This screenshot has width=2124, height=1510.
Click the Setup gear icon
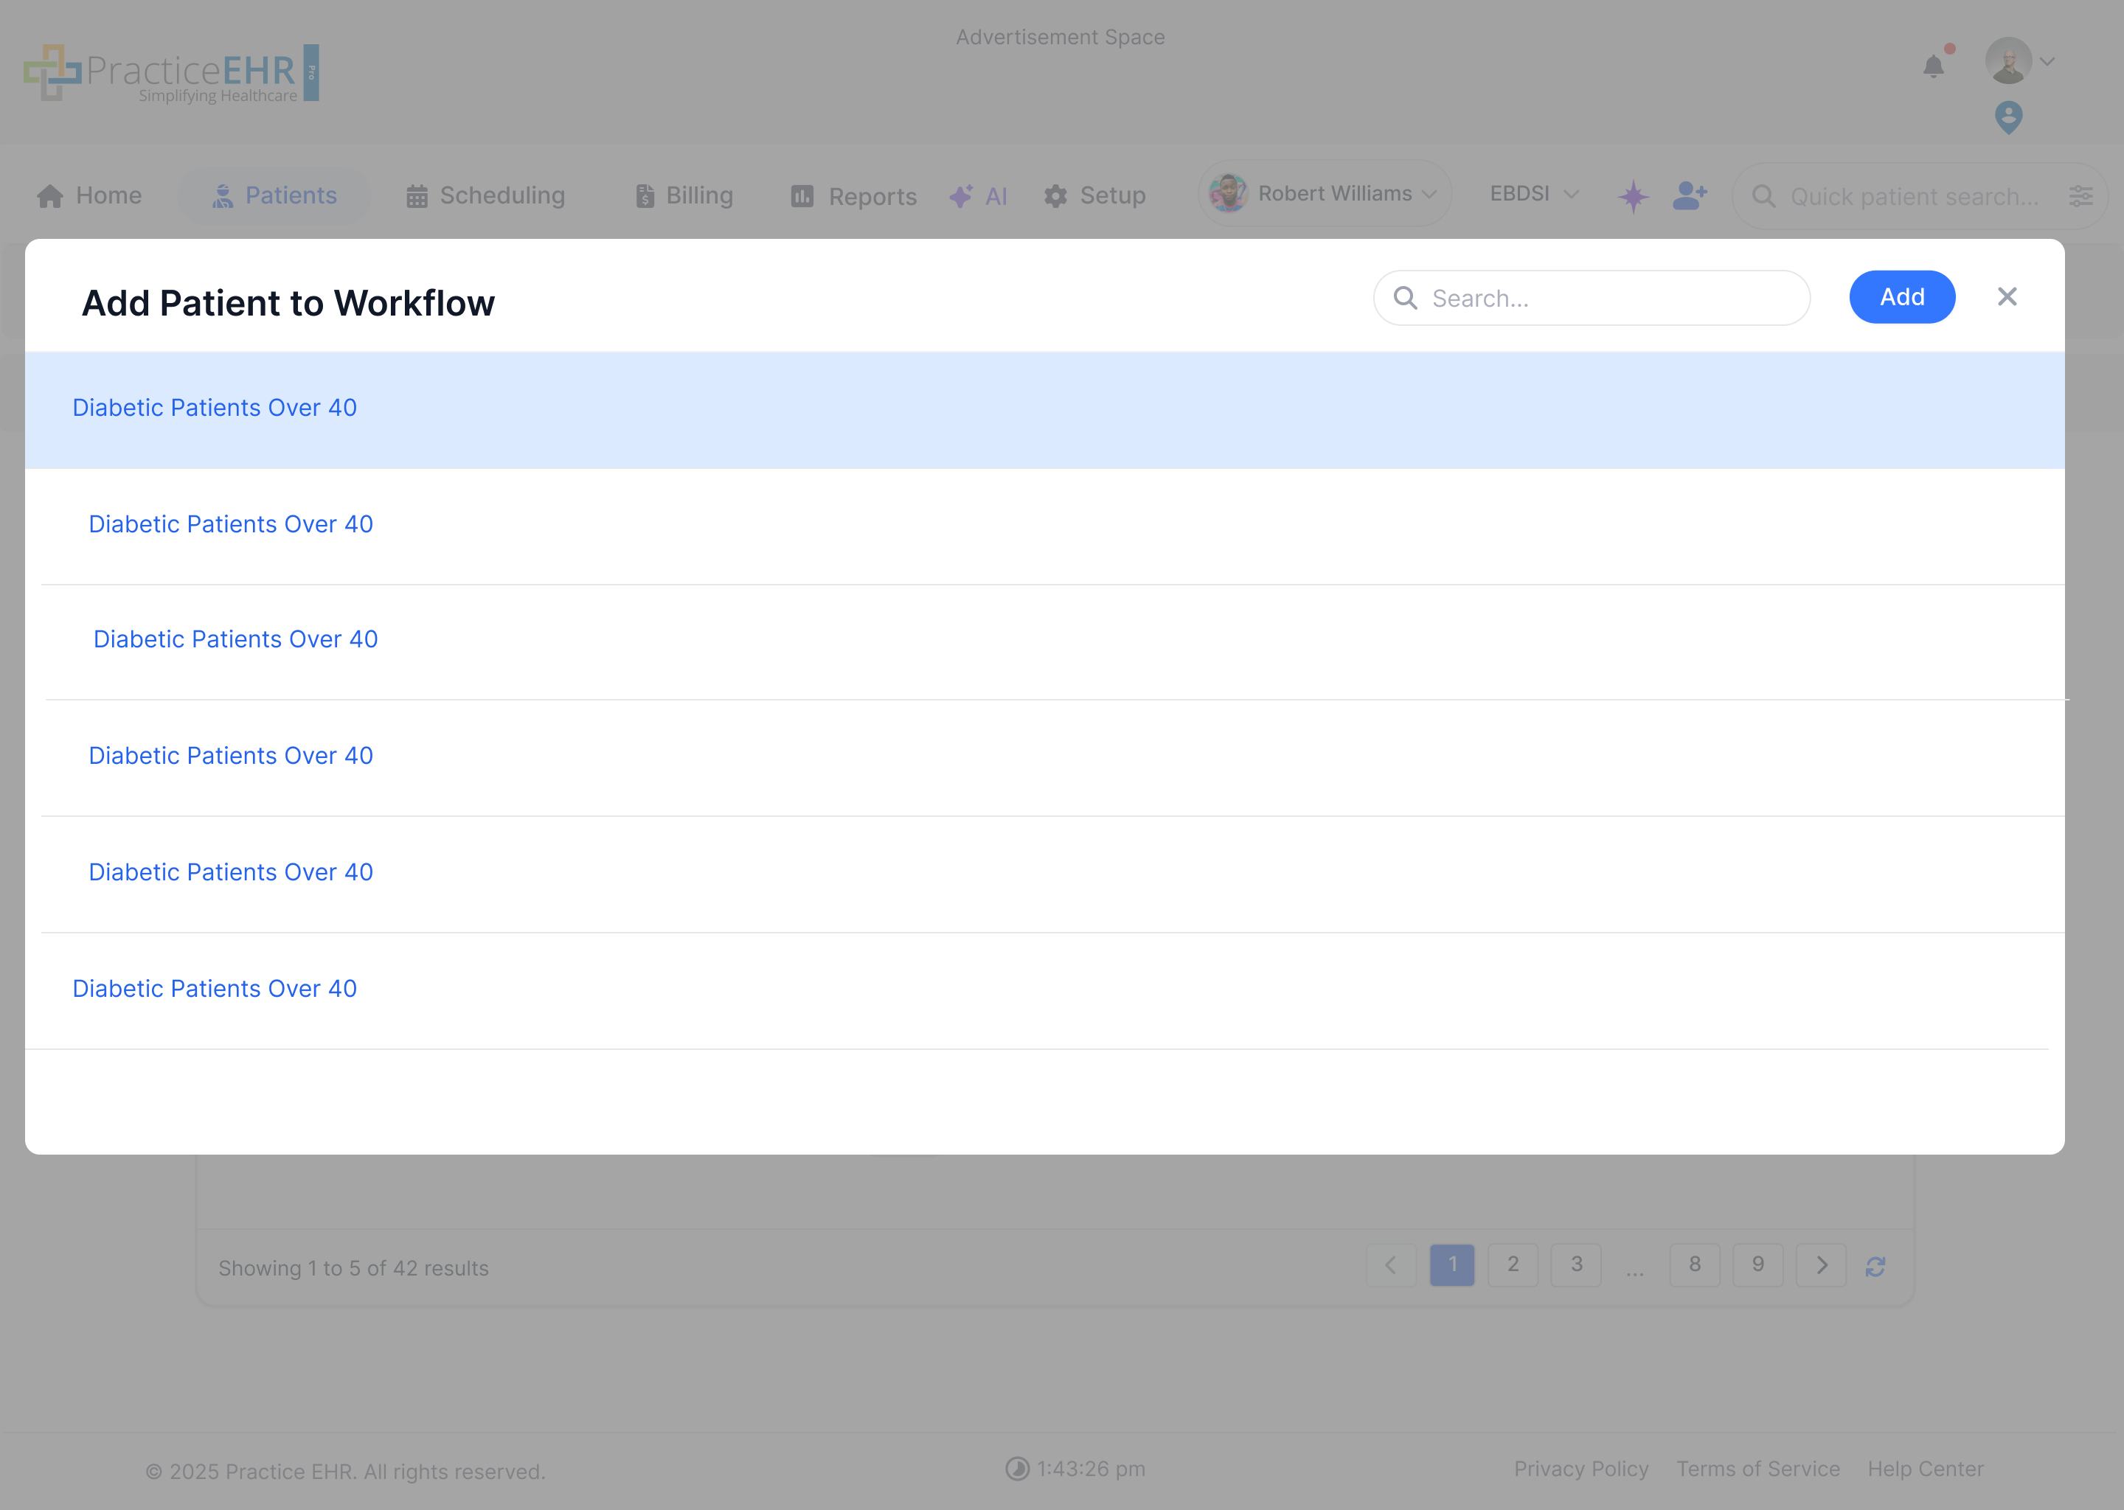pos(1056,196)
